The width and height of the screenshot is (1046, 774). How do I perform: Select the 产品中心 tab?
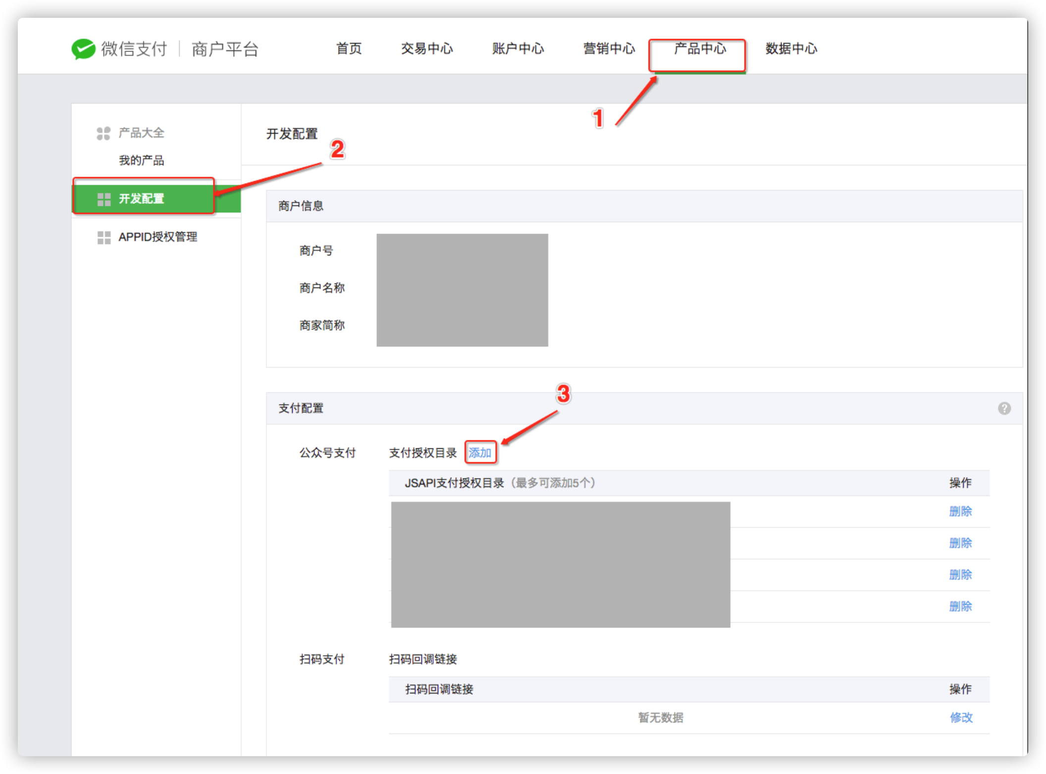700,48
